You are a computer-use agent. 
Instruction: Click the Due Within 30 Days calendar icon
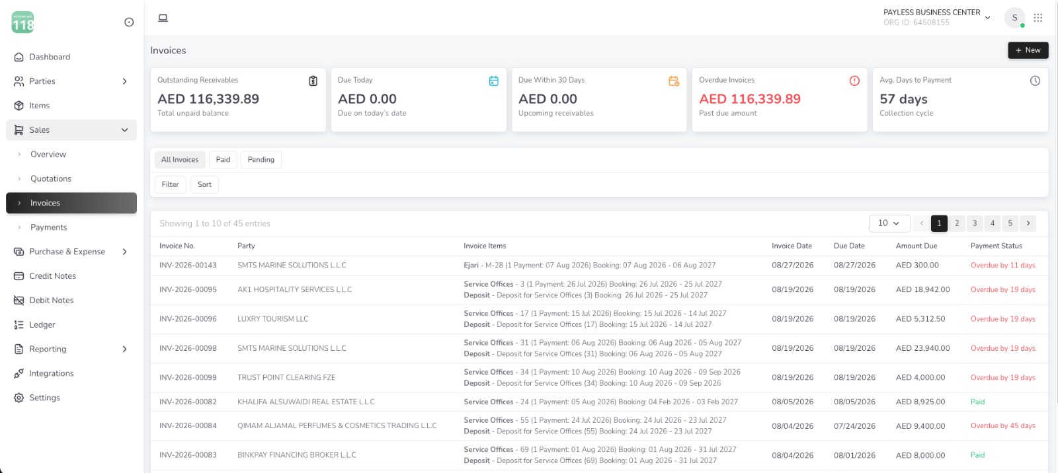pyautogui.click(x=674, y=81)
